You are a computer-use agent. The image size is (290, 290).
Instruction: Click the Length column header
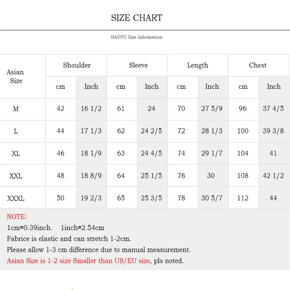(x=198, y=66)
